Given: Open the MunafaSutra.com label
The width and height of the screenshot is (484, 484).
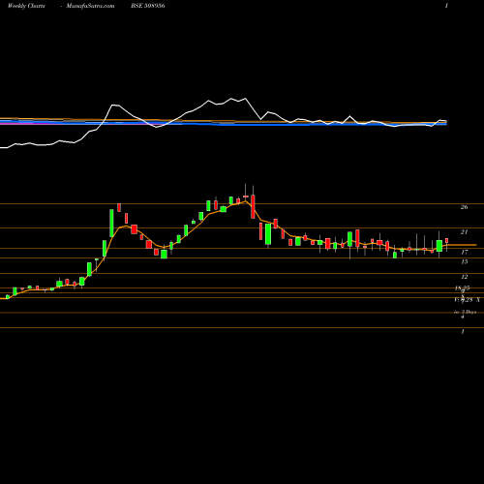Looking at the screenshot, I should coord(90,6).
